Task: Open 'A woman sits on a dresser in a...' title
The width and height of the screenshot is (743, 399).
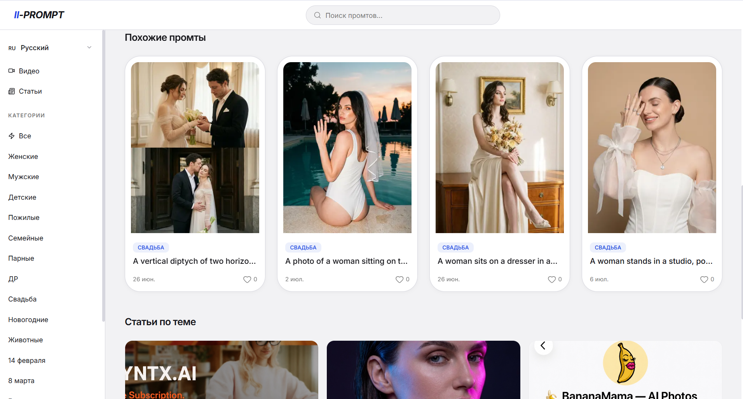Action: (497, 261)
